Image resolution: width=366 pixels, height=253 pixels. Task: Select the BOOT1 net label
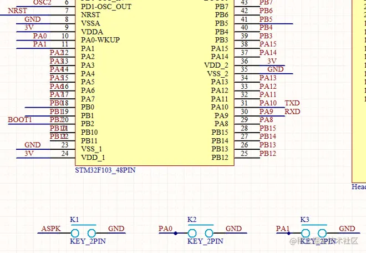20,120
